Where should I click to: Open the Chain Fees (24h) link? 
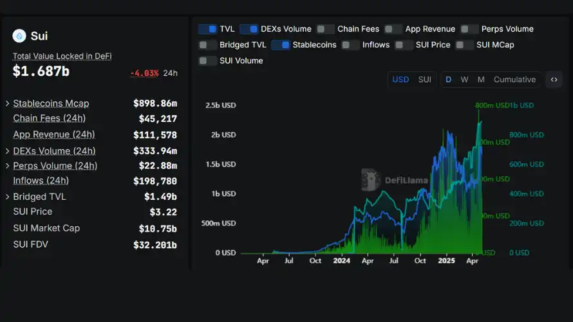(x=50, y=118)
